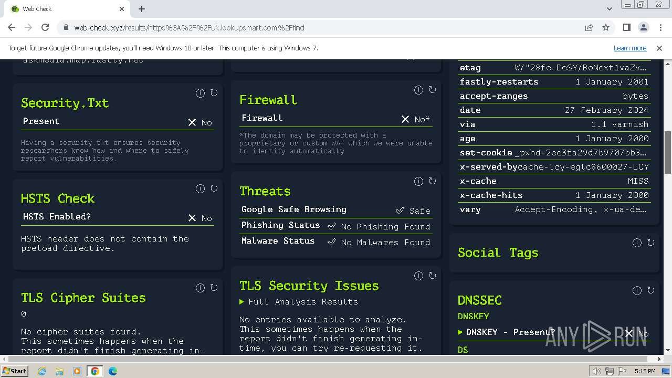Open info for DNSSEC card
The height and width of the screenshot is (378, 672).
click(637, 290)
